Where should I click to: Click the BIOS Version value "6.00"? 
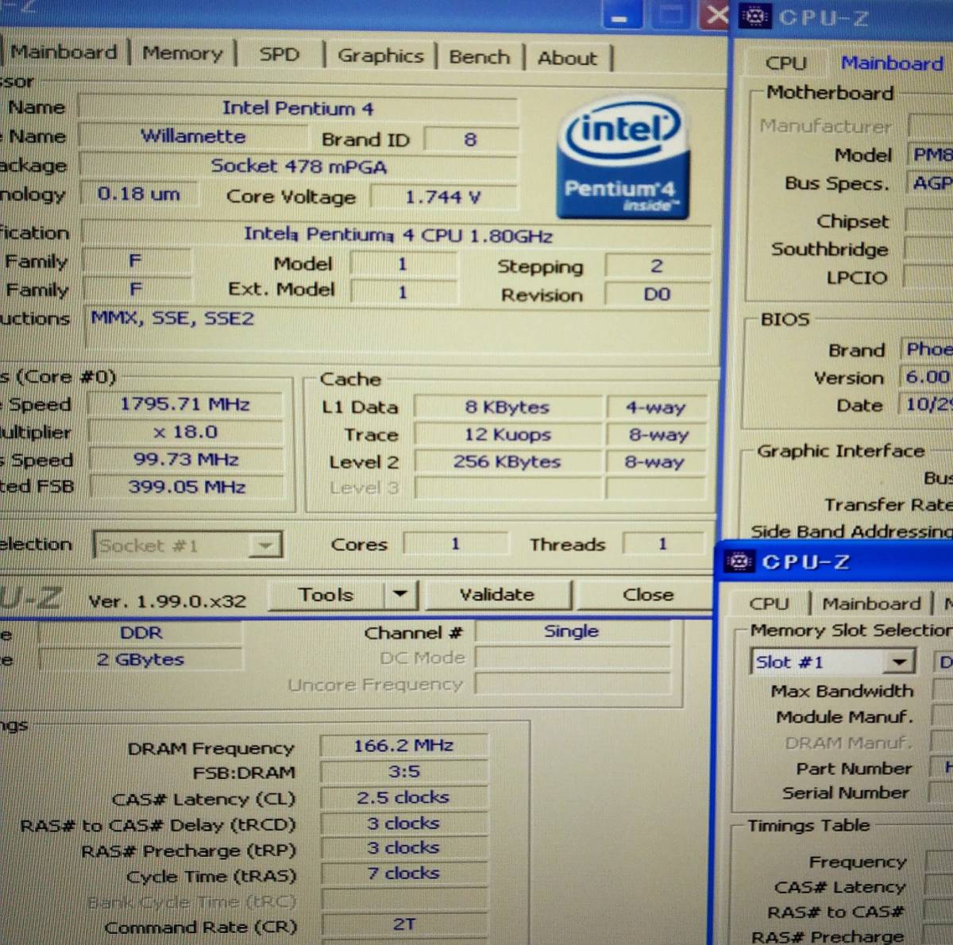(927, 377)
